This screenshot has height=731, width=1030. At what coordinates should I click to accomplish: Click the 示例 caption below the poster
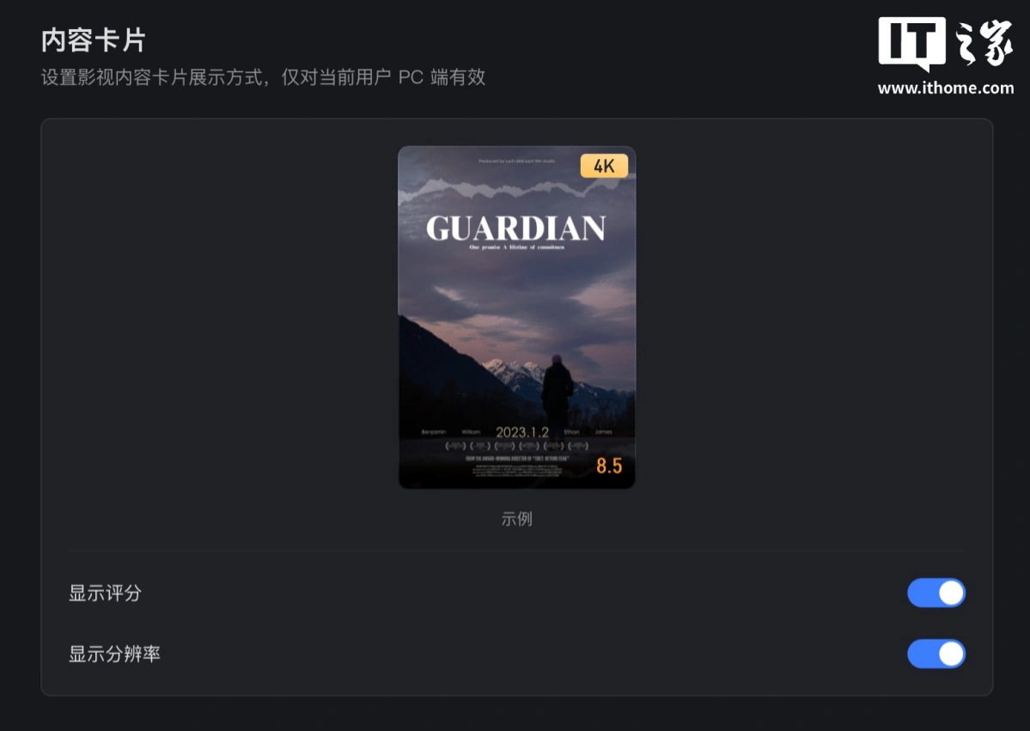[516, 519]
